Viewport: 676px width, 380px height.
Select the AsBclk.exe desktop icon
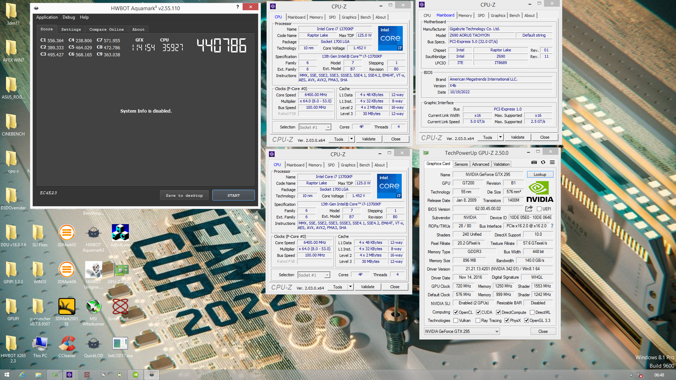coord(120,236)
